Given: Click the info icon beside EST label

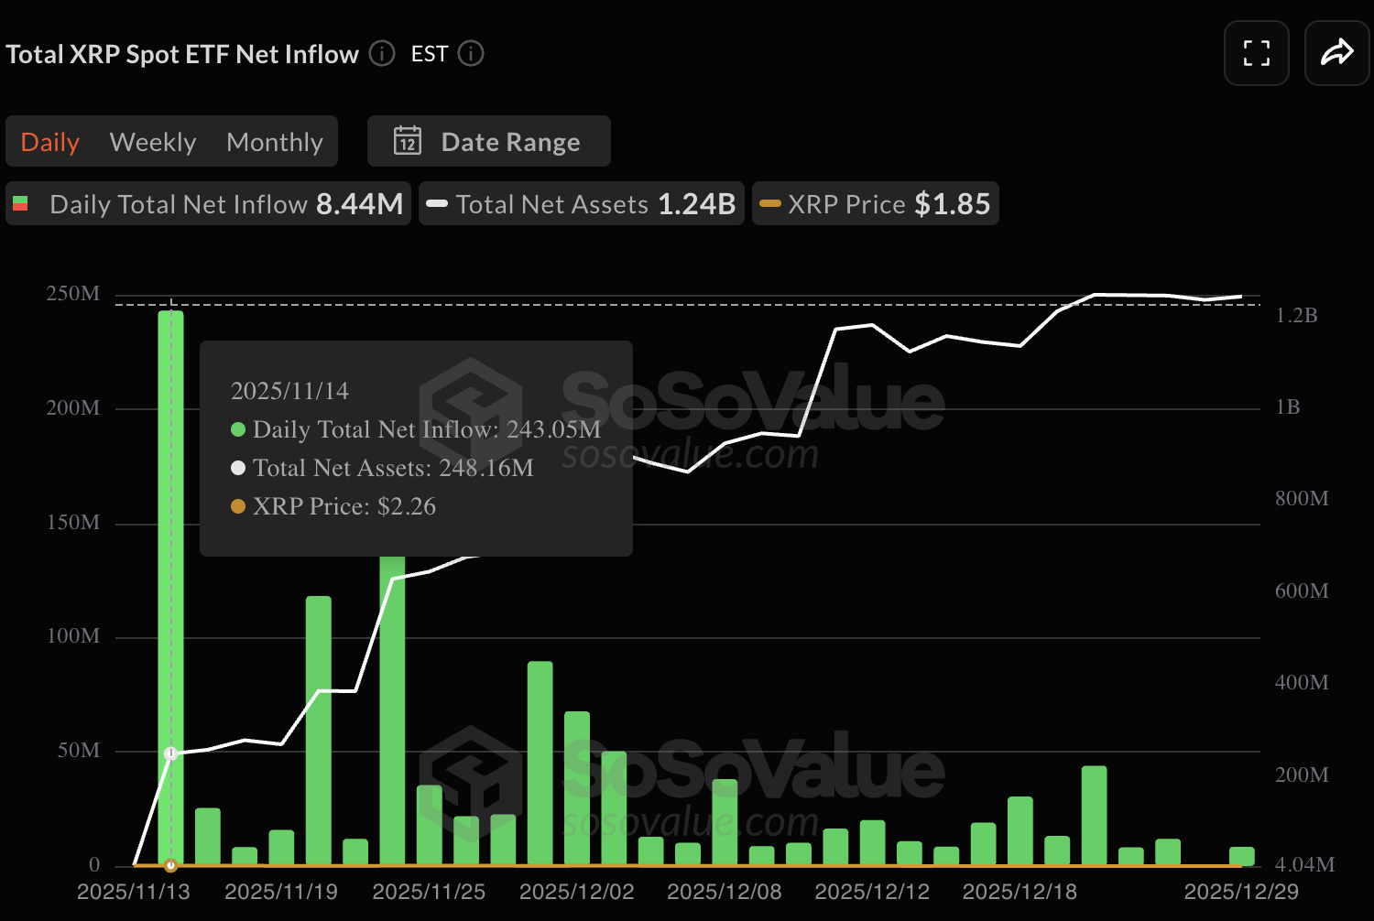Looking at the screenshot, I should tap(470, 53).
